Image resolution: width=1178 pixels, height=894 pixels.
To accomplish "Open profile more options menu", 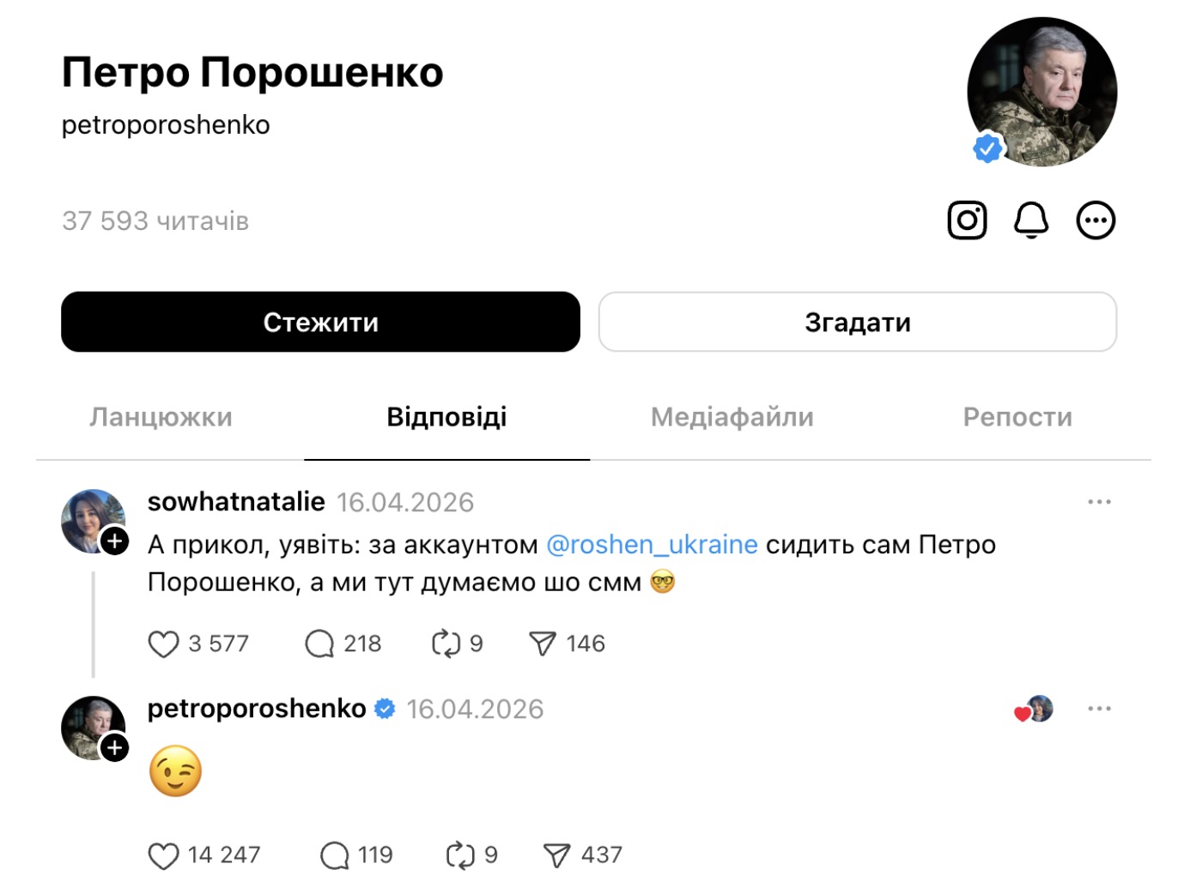I will (1096, 220).
